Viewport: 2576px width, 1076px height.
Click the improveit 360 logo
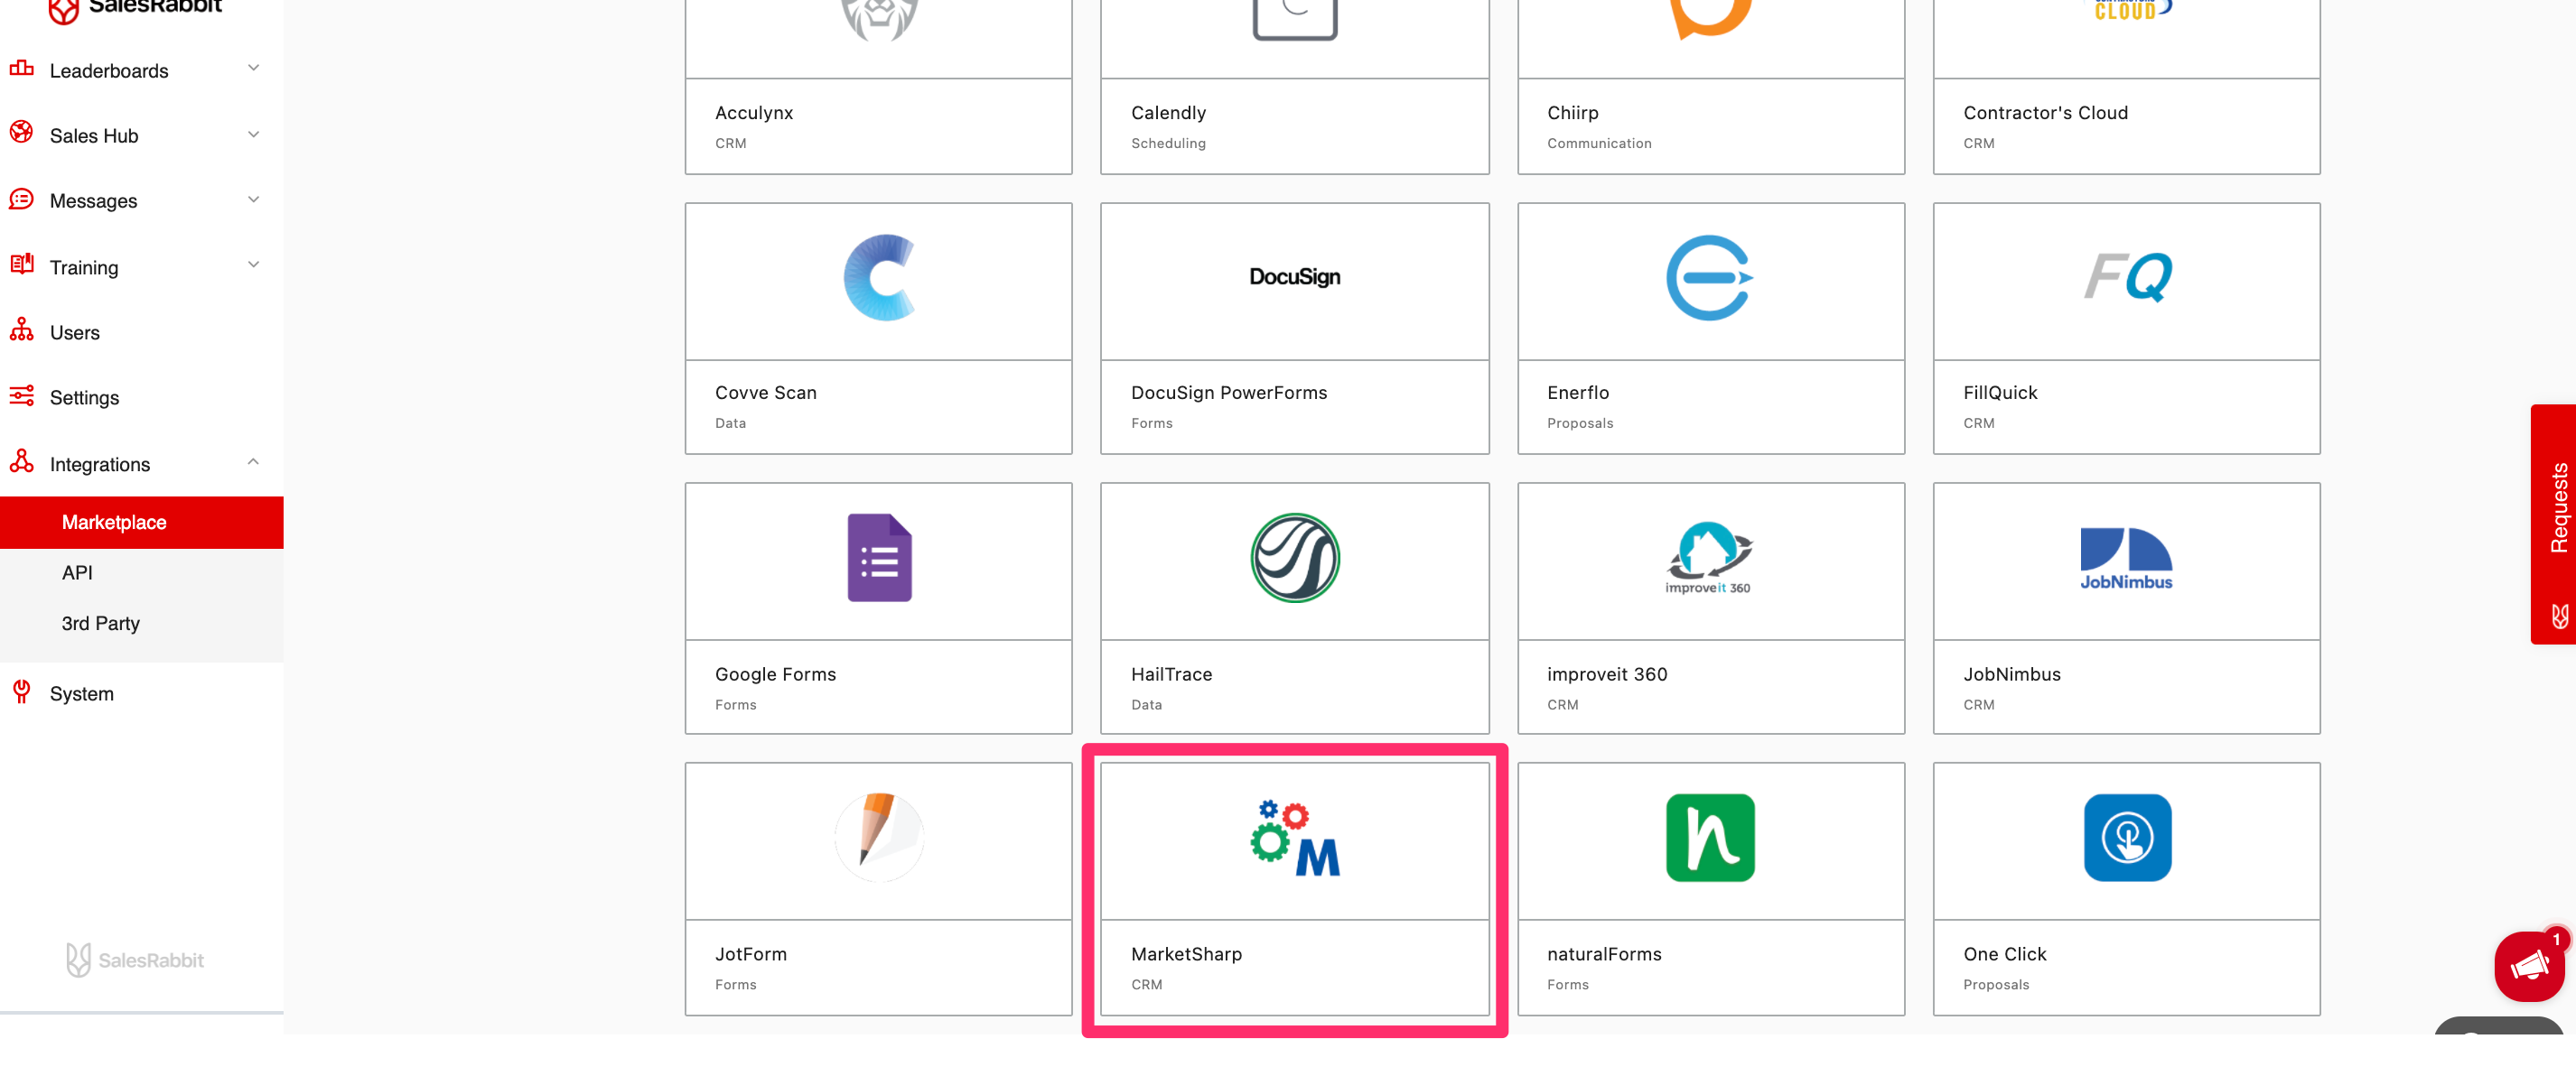click(1709, 558)
